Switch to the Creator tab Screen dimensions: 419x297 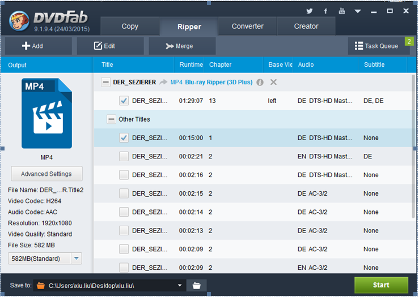point(306,26)
